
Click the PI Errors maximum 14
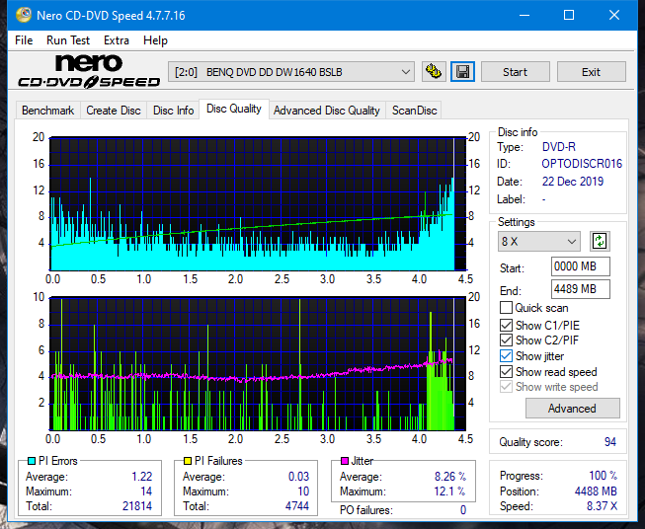146,491
